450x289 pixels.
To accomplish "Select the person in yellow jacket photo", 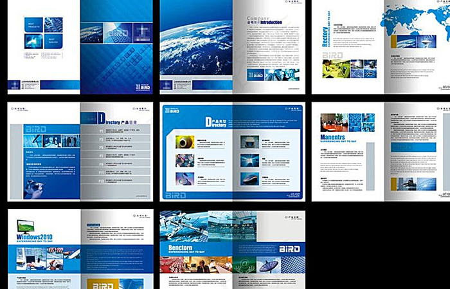I will [x=336, y=69].
